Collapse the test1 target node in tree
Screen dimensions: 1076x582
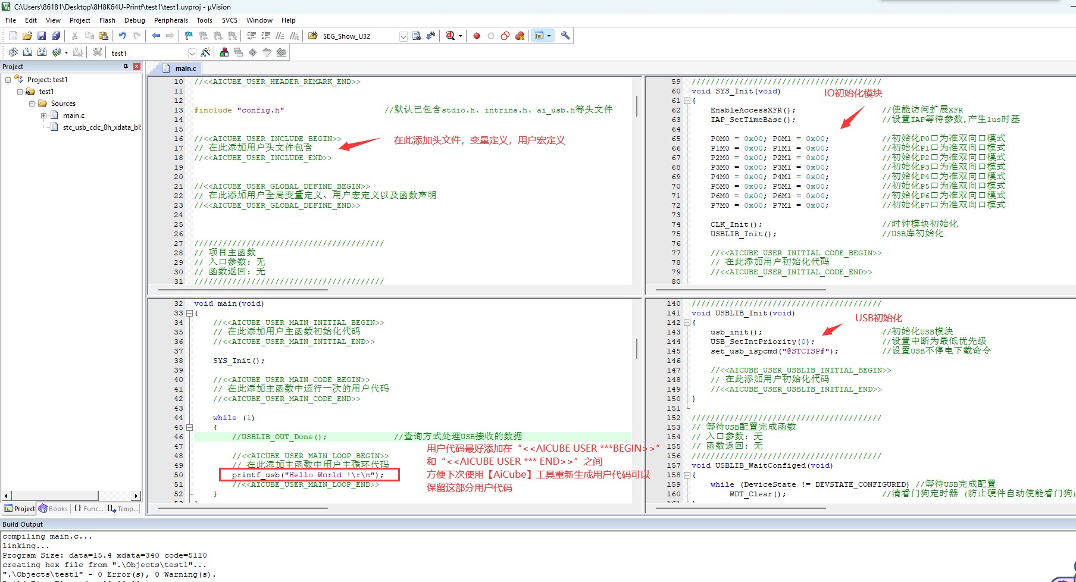click(x=20, y=92)
